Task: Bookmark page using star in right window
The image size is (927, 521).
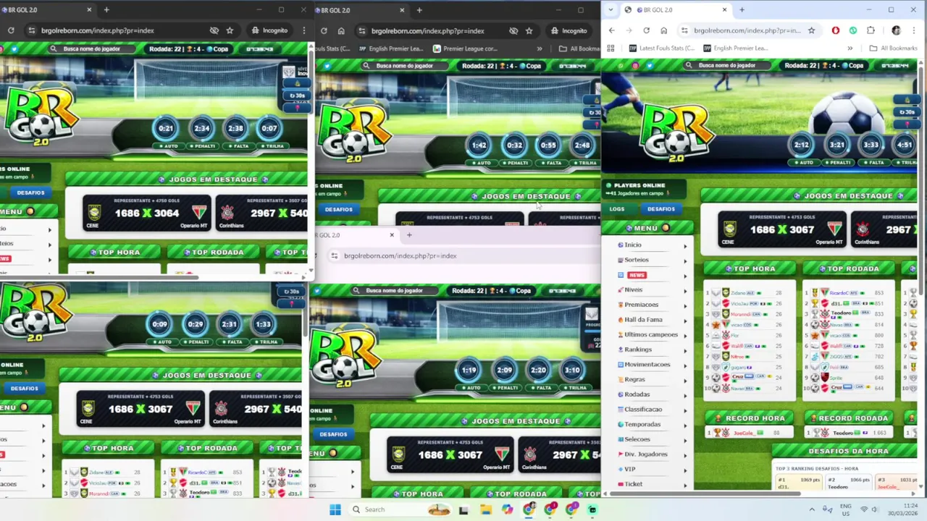Action: [811, 30]
